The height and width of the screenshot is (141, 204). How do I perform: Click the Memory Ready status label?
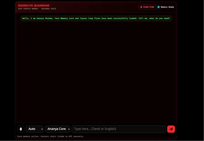[167, 7]
